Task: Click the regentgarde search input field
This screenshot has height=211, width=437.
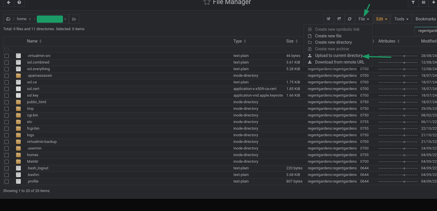Action: point(427,31)
